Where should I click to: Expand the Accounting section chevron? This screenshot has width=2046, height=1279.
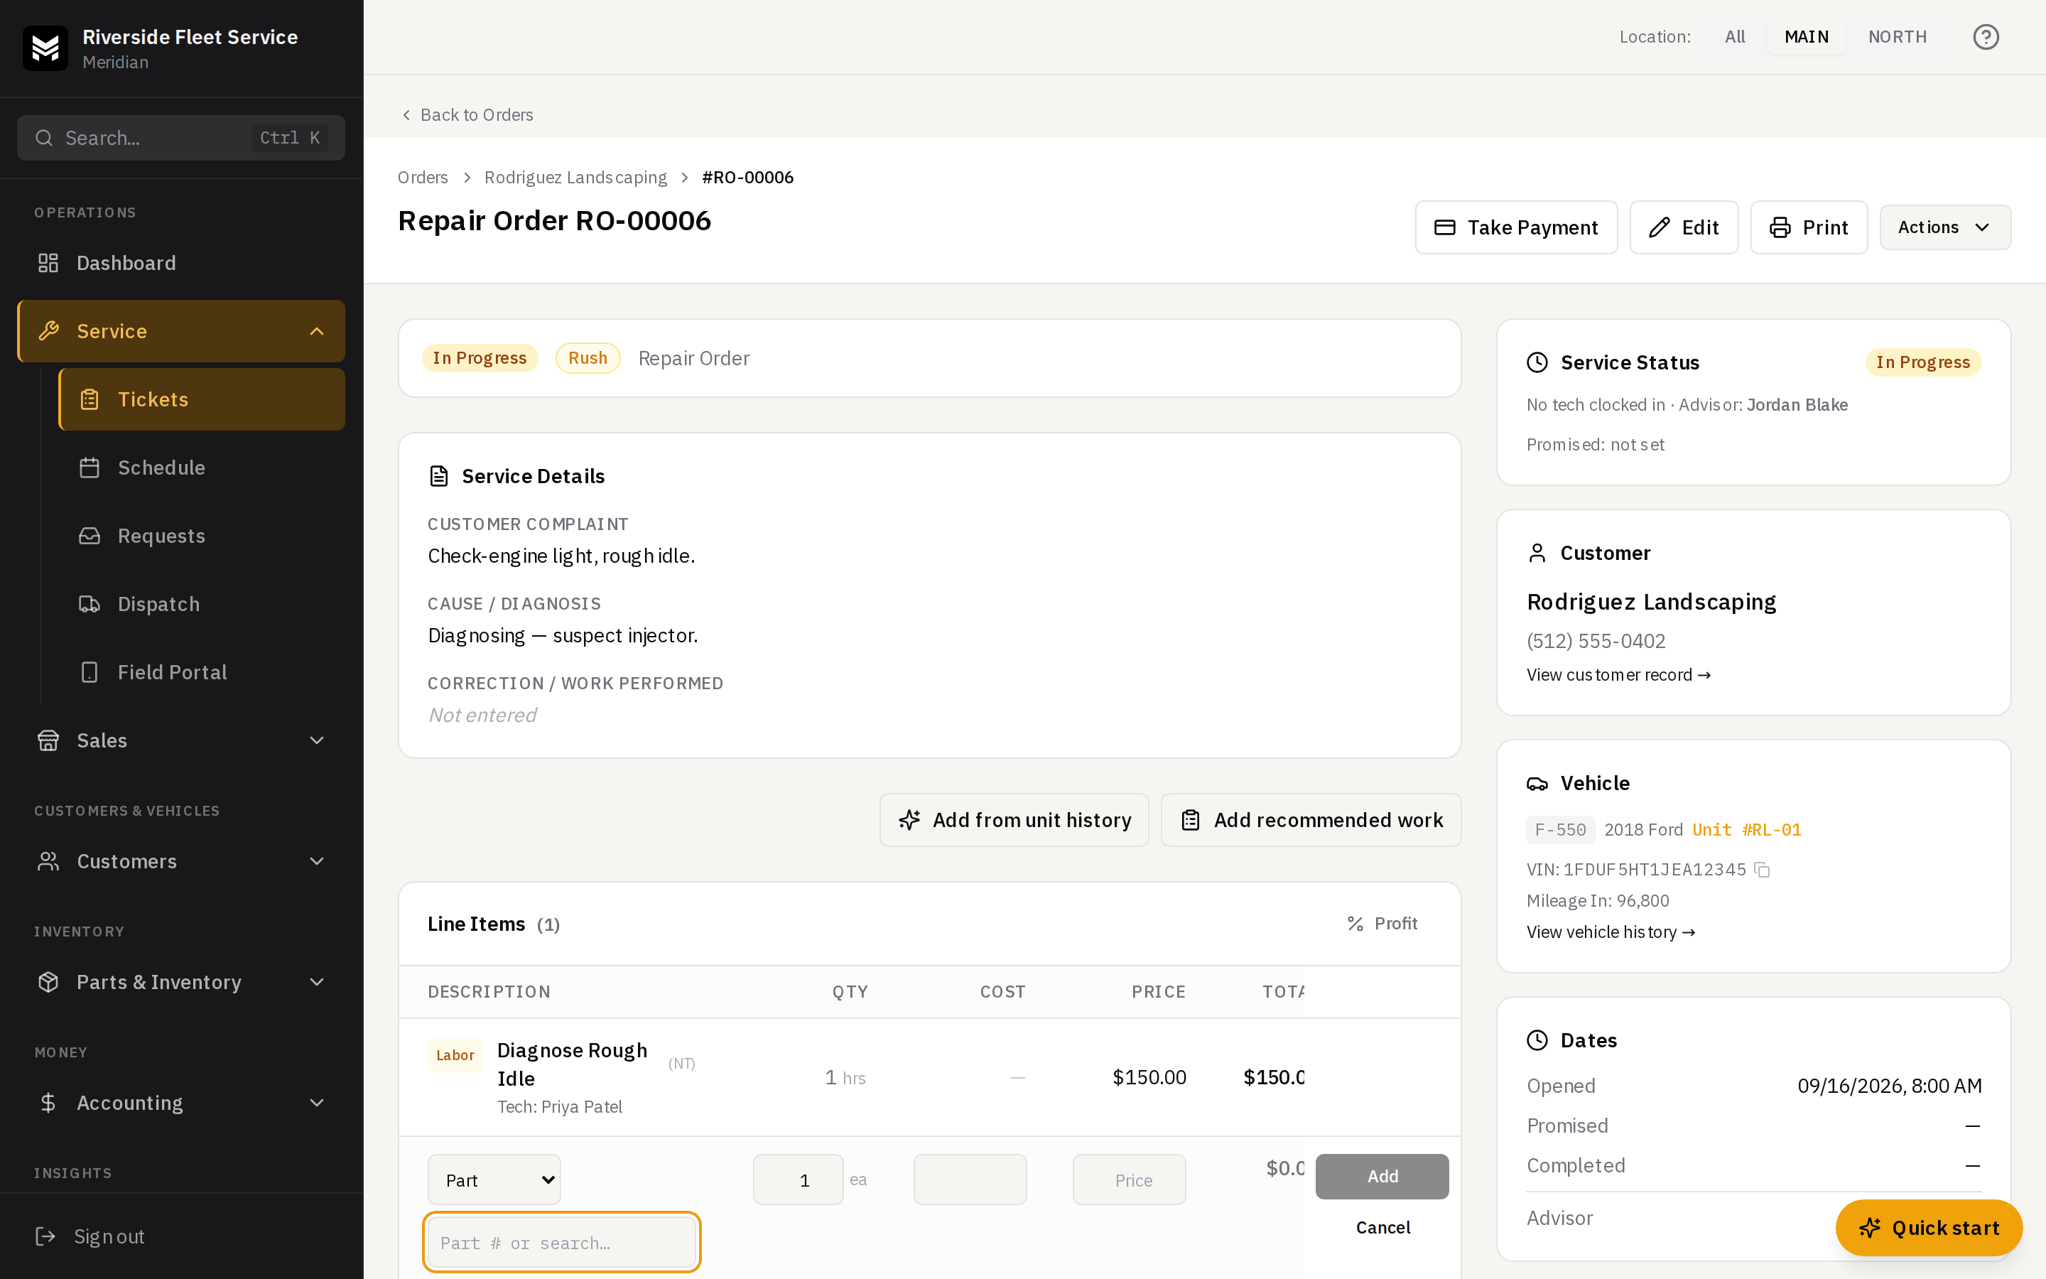pos(317,1103)
